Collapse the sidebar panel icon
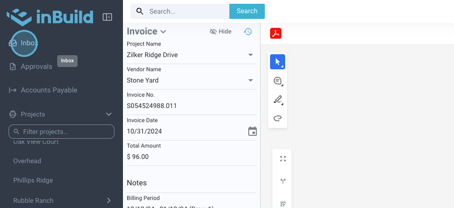454x208 pixels. (107, 17)
